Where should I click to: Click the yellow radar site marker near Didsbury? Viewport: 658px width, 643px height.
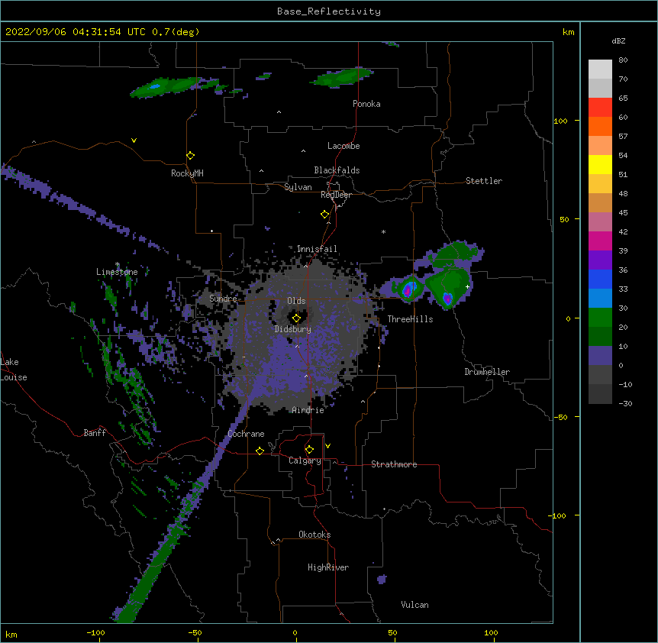coord(296,318)
